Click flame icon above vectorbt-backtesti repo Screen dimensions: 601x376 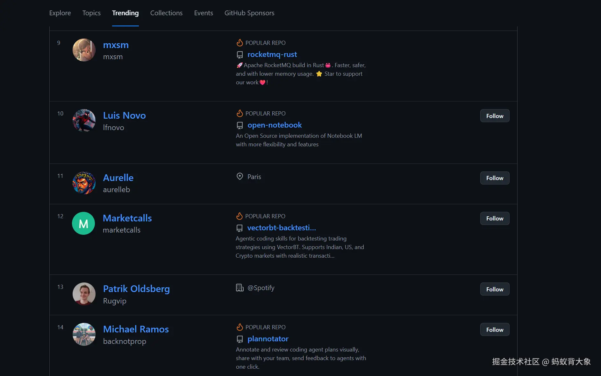click(x=240, y=216)
